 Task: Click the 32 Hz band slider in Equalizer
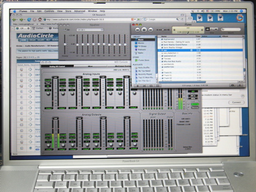pos(77,44)
